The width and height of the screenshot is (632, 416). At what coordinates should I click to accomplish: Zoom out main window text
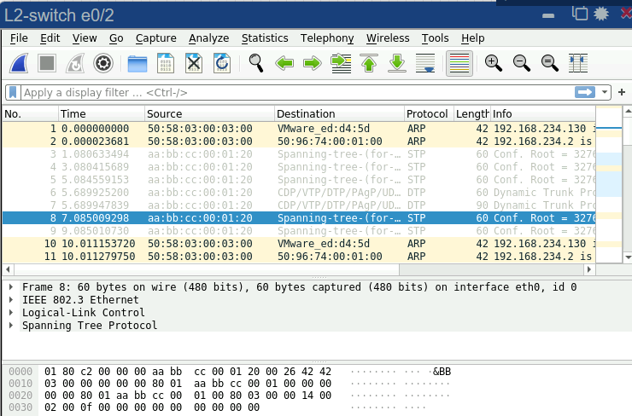click(521, 63)
